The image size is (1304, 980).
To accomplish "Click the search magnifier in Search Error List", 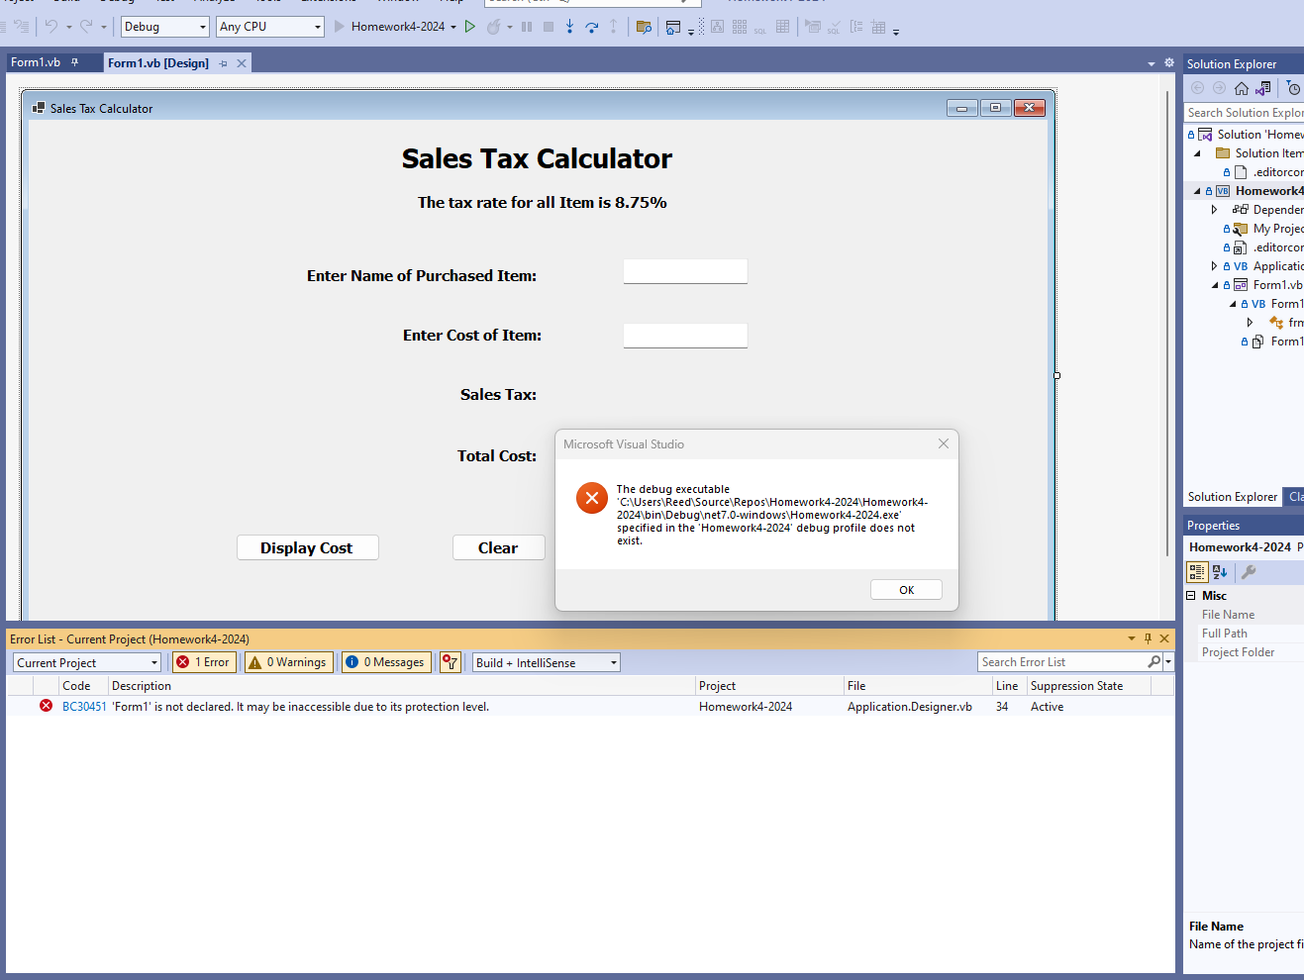I will pyautogui.click(x=1154, y=662).
